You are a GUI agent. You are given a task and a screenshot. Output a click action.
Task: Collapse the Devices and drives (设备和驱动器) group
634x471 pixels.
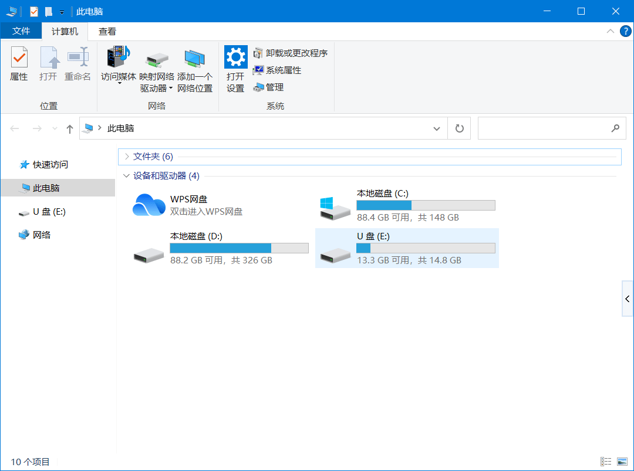click(x=126, y=176)
